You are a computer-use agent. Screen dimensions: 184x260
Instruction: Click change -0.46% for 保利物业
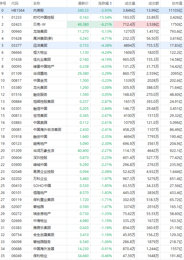pyautogui.click(x=106, y=256)
